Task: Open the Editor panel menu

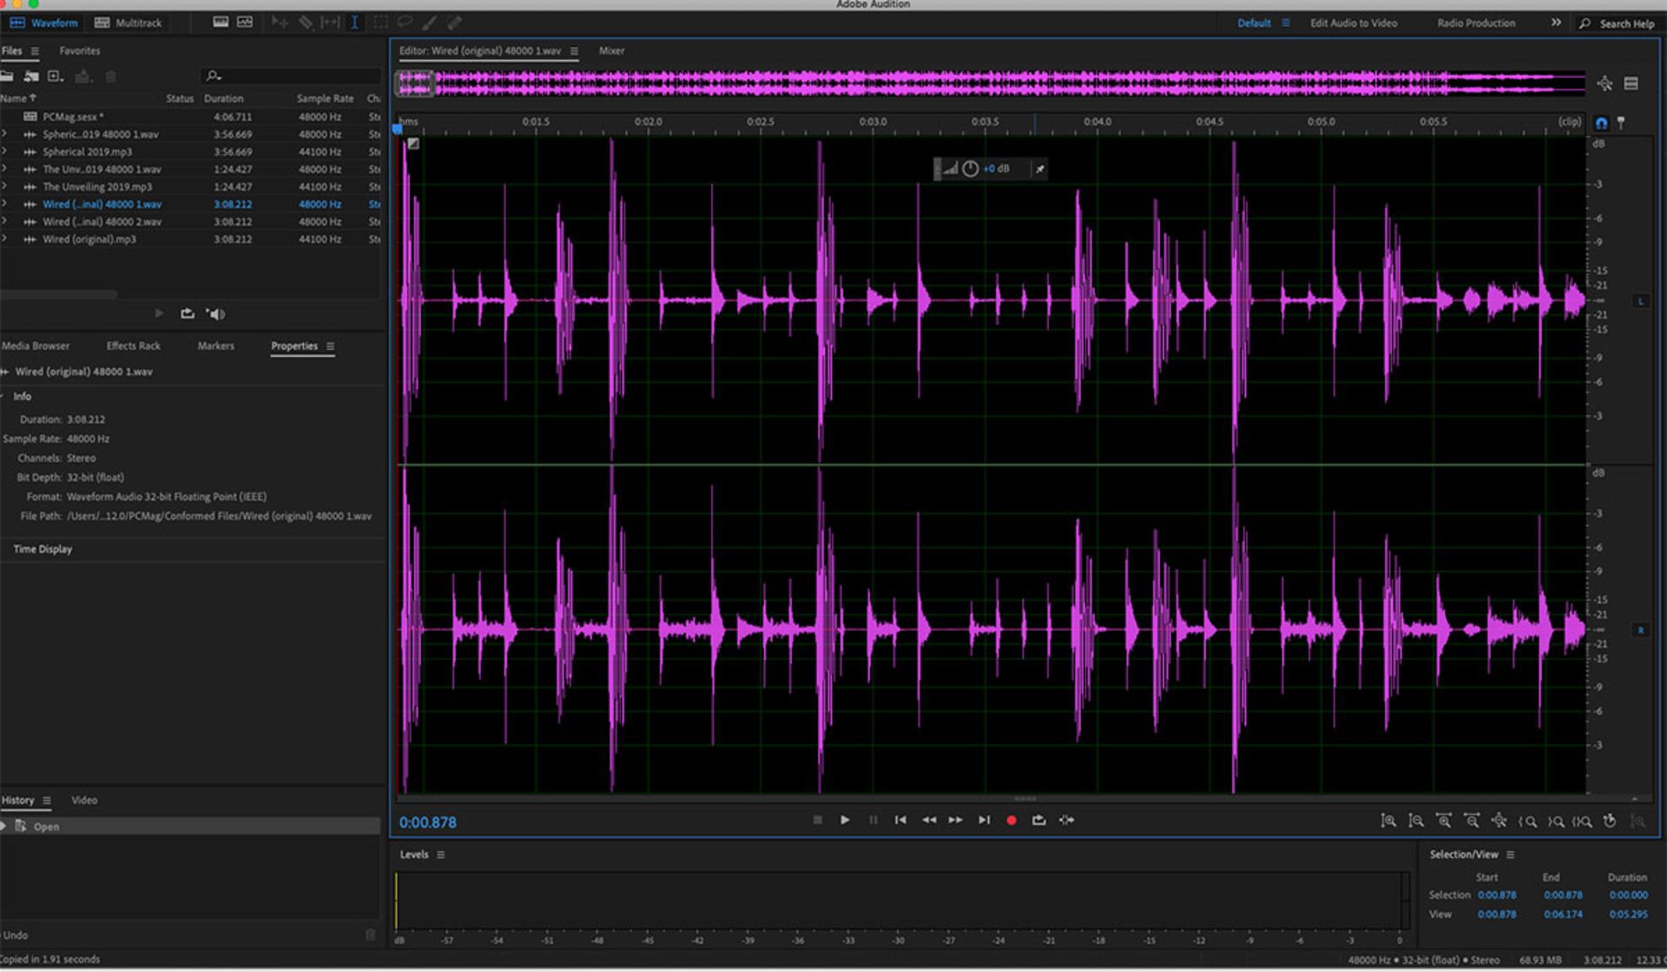Action: (574, 51)
